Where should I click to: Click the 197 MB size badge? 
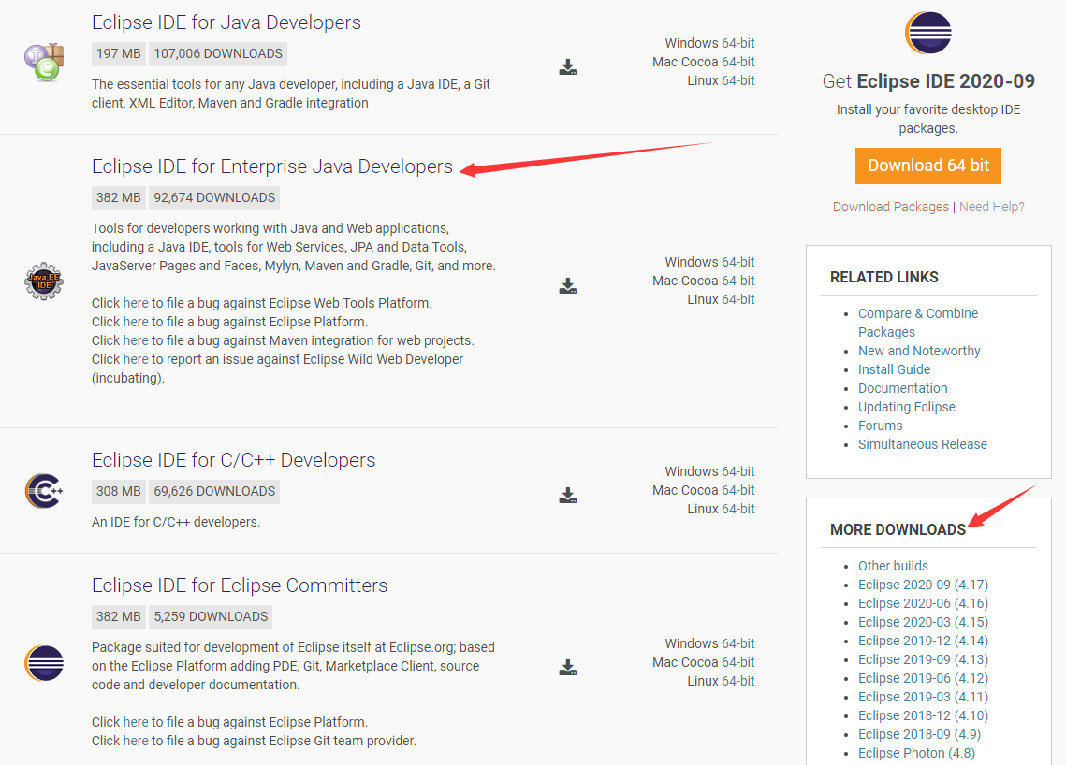click(118, 53)
